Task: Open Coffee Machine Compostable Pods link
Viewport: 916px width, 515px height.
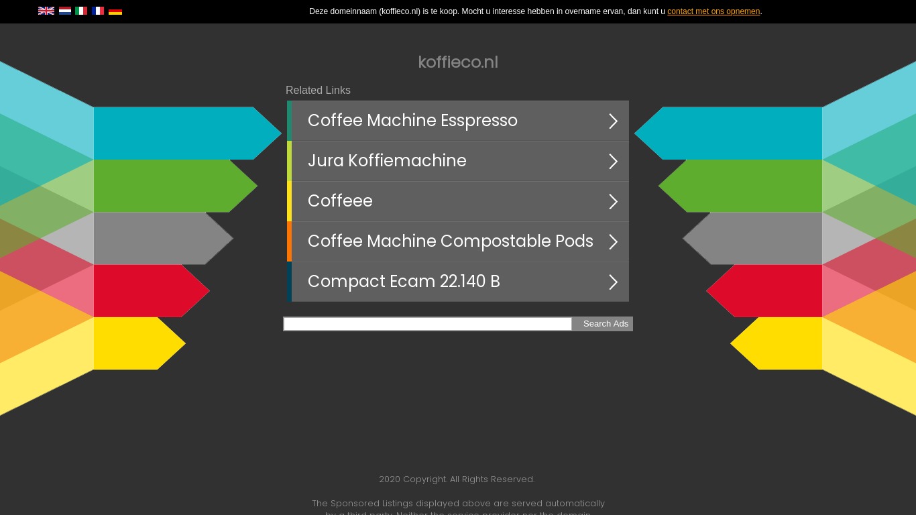Action: point(450,241)
